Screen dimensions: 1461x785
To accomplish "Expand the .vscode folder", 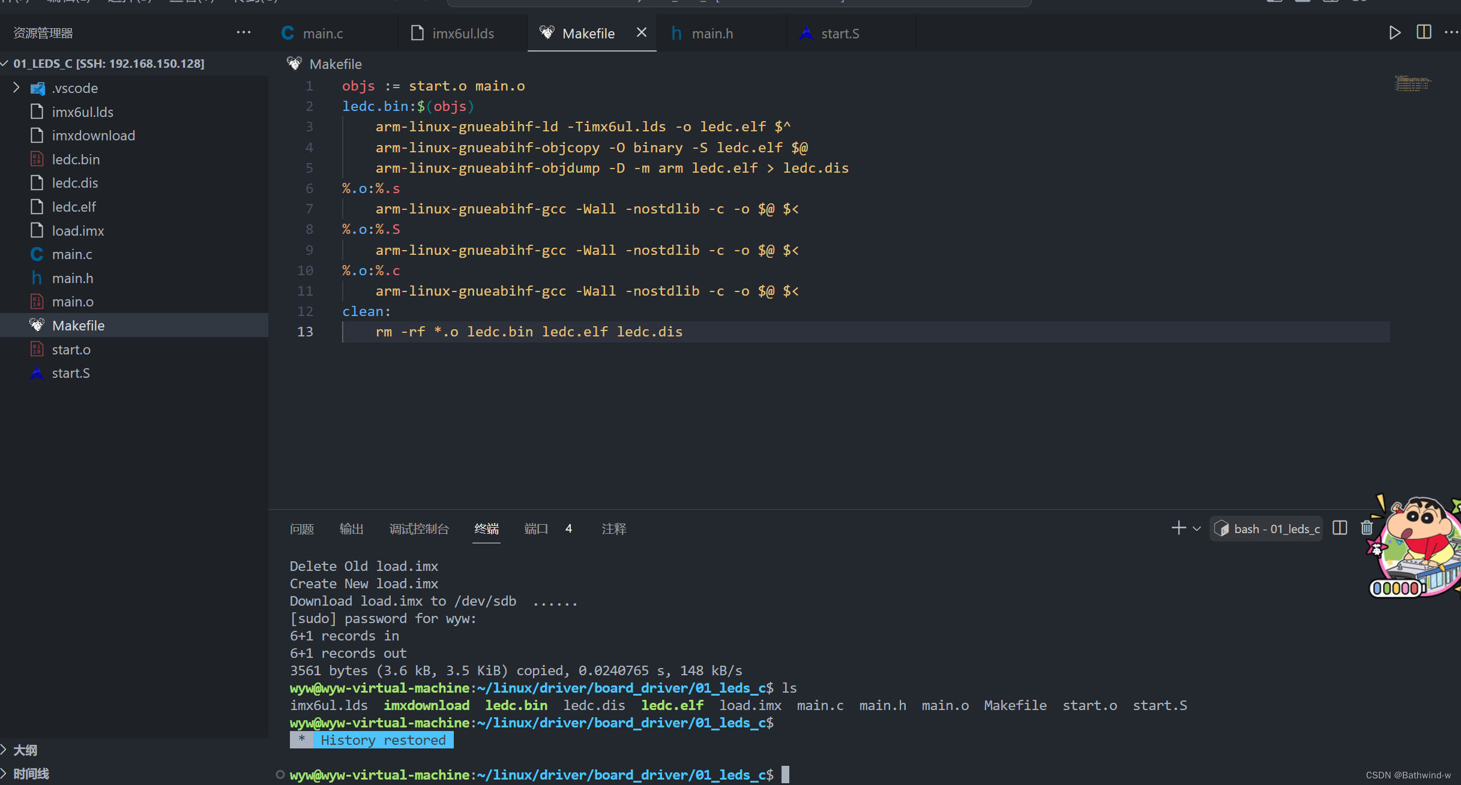I will 17,88.
